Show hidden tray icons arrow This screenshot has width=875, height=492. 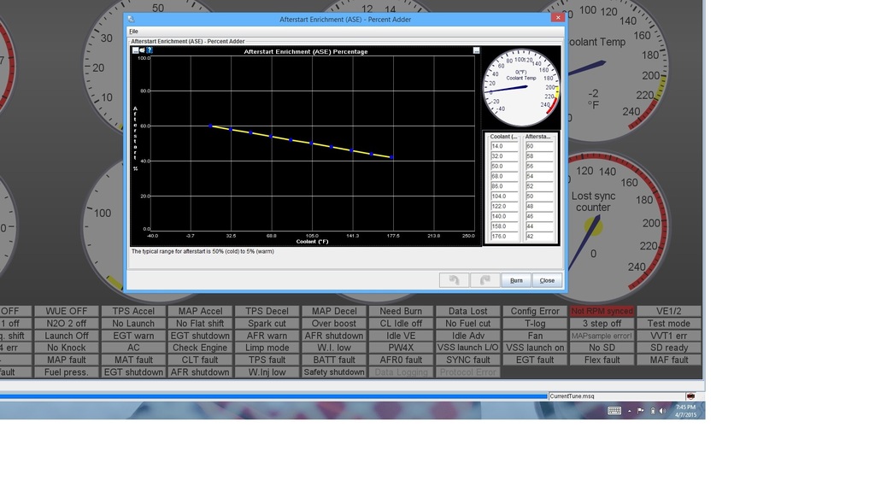click(x=630, y=411)
